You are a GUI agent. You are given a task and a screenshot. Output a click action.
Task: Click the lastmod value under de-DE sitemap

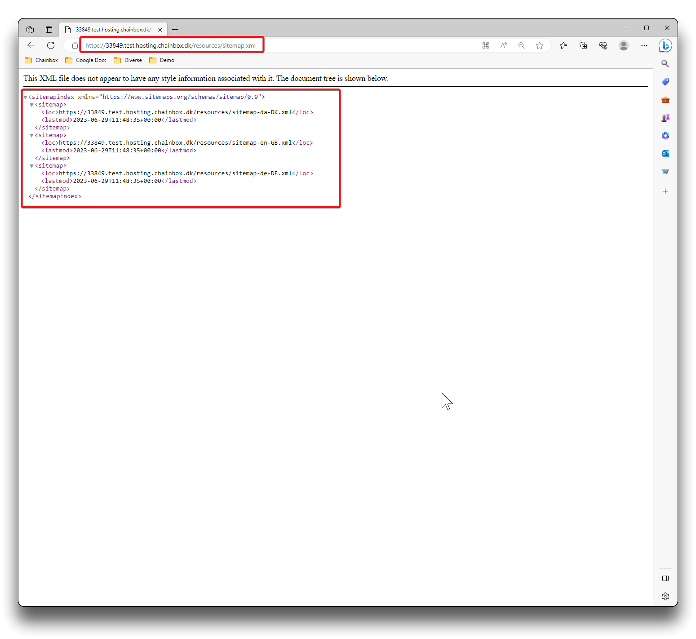(x=117, y=181)
